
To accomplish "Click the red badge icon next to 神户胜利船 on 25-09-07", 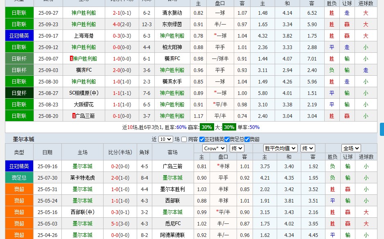I will point(71,59).
